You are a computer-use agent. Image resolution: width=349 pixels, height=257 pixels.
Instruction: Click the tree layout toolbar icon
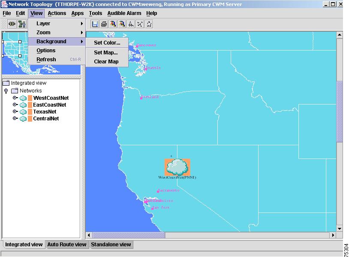[131, 24]
